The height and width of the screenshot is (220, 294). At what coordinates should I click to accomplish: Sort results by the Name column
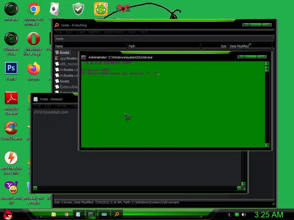pos(90,46)
